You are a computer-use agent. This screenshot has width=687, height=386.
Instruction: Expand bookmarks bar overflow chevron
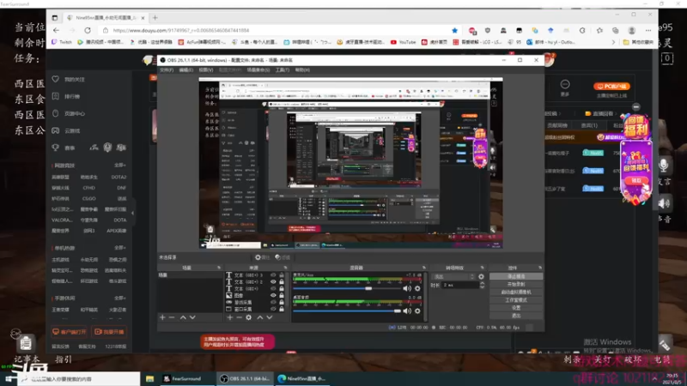613,42
